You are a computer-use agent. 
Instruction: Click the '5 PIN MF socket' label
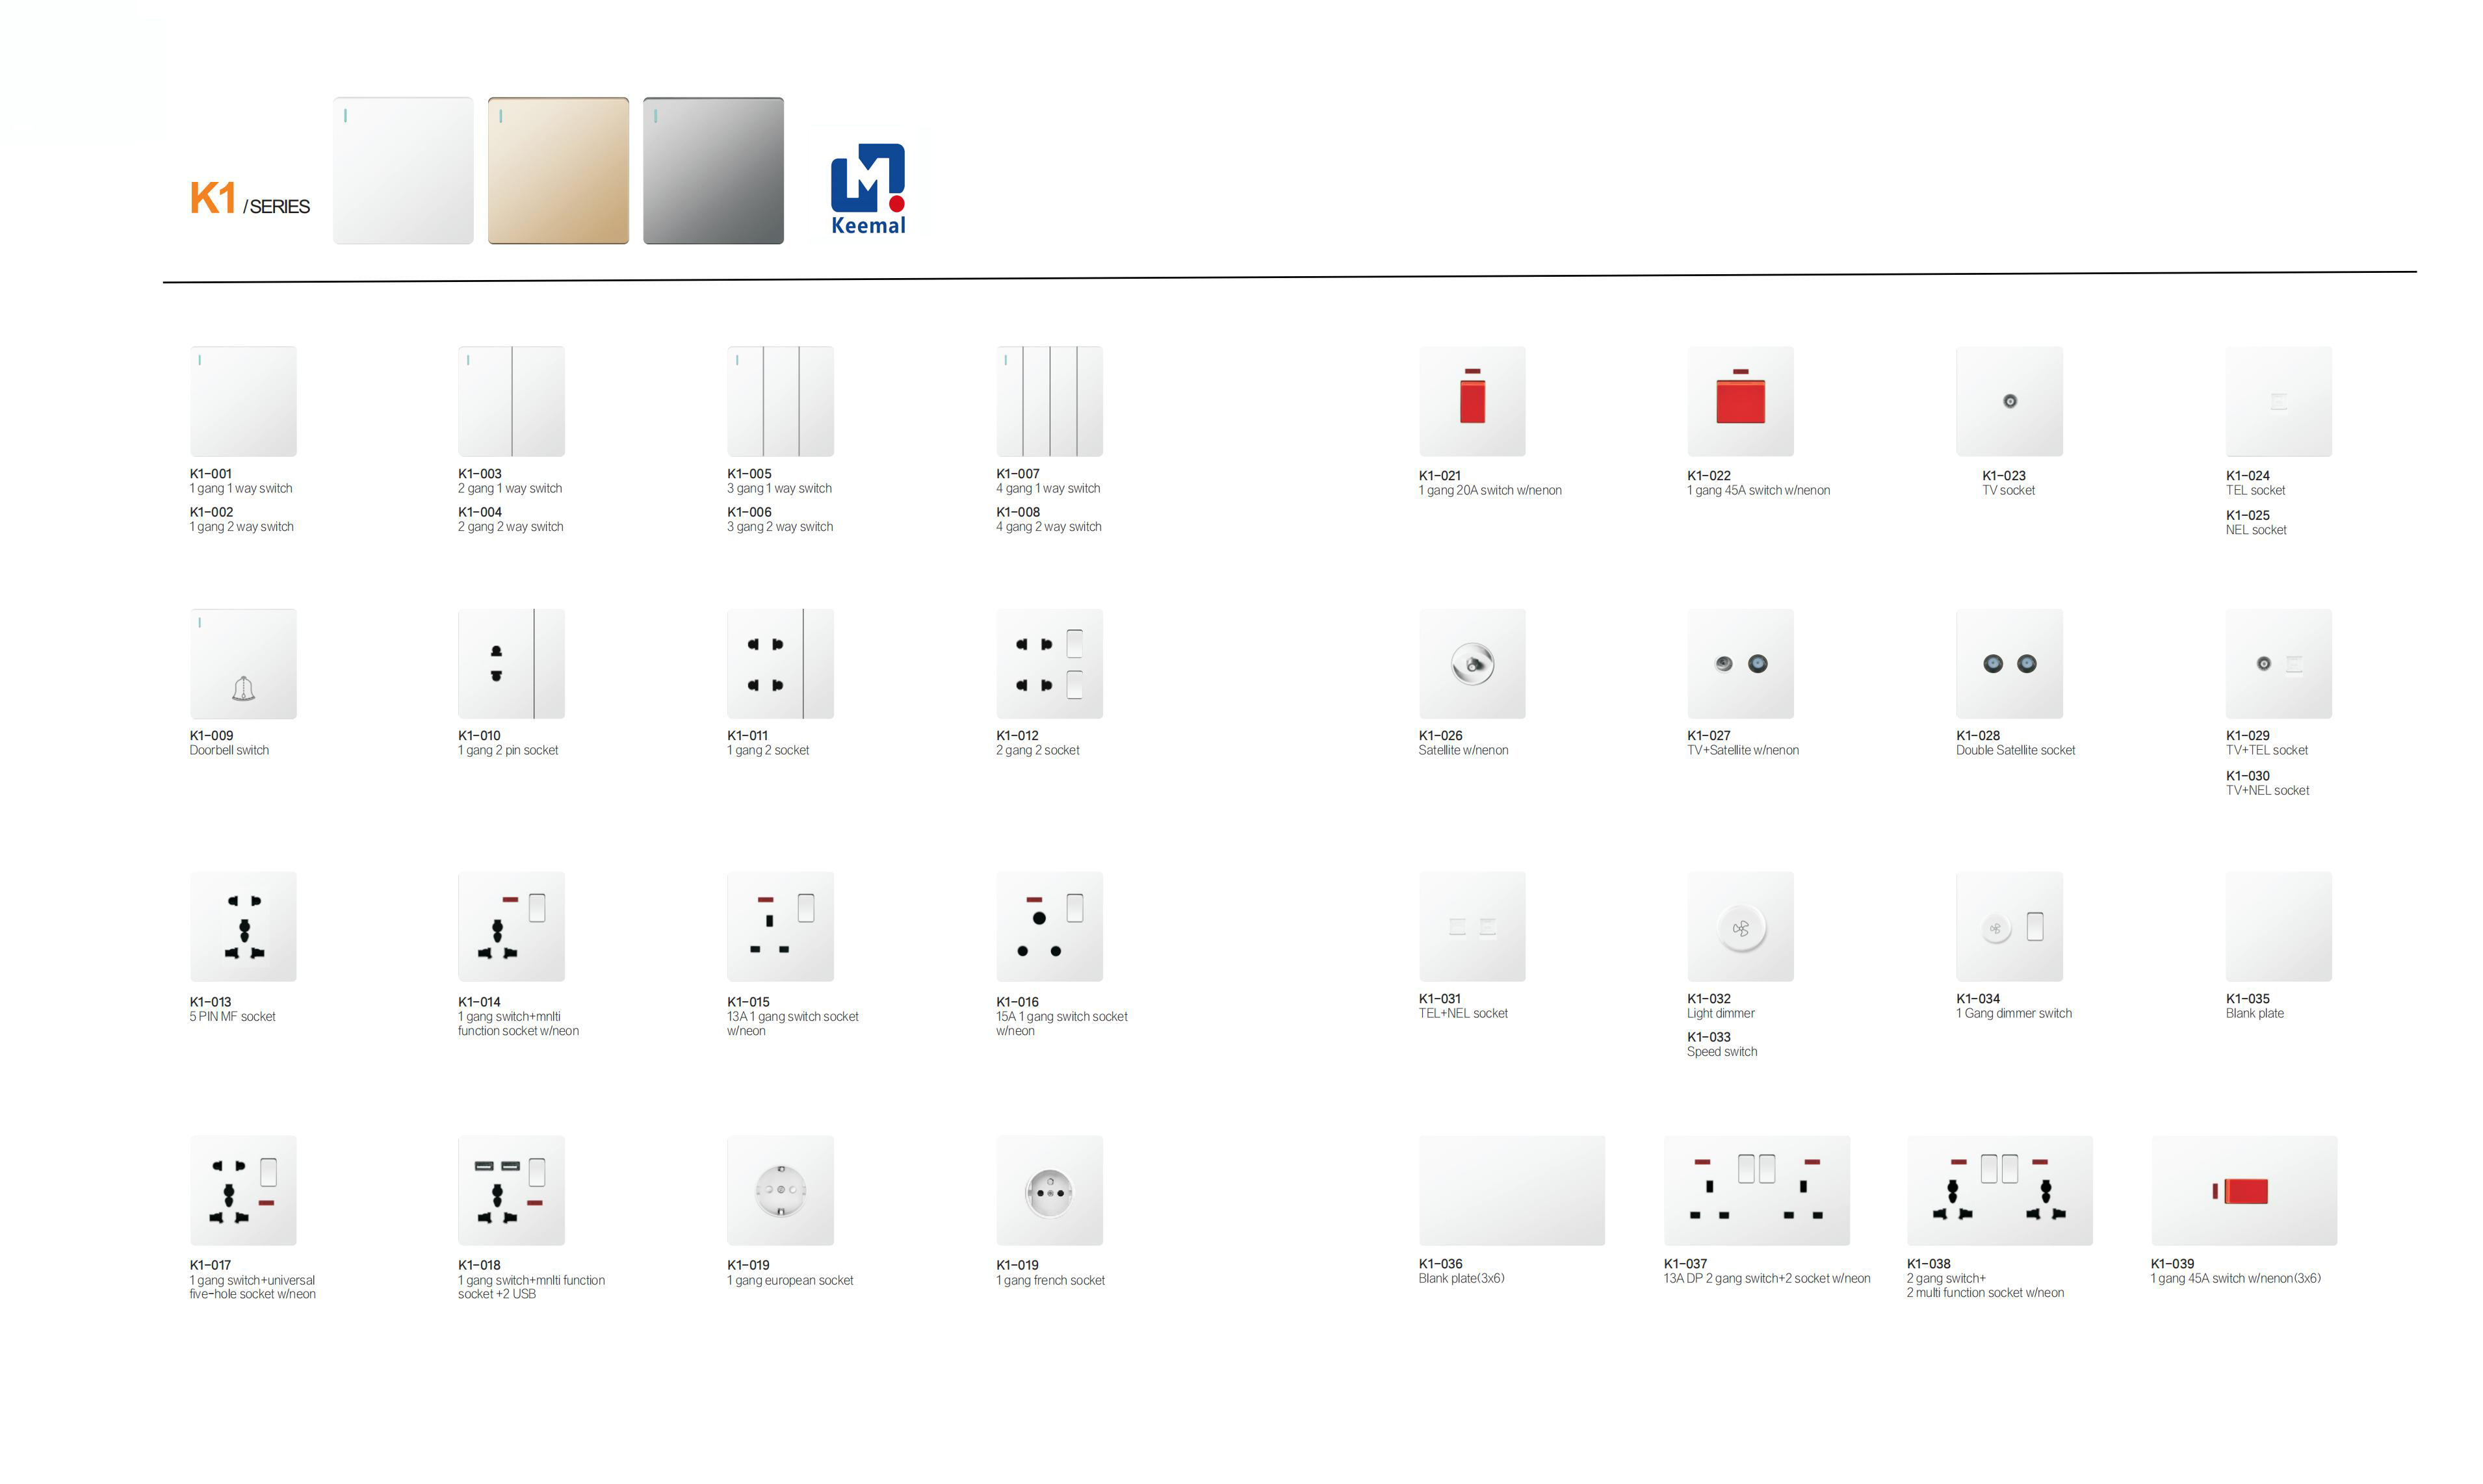[x=232, y=1017]
